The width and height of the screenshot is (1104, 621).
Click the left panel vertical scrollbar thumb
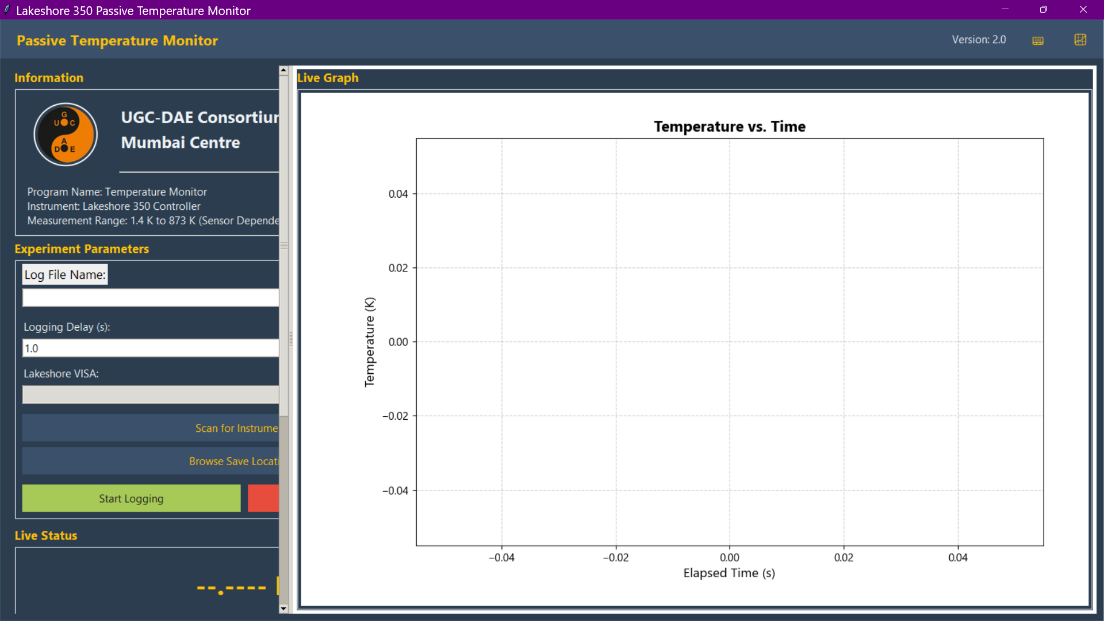click(283, 246)
